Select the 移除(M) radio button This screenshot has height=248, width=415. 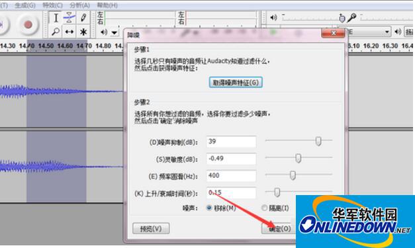209,208
